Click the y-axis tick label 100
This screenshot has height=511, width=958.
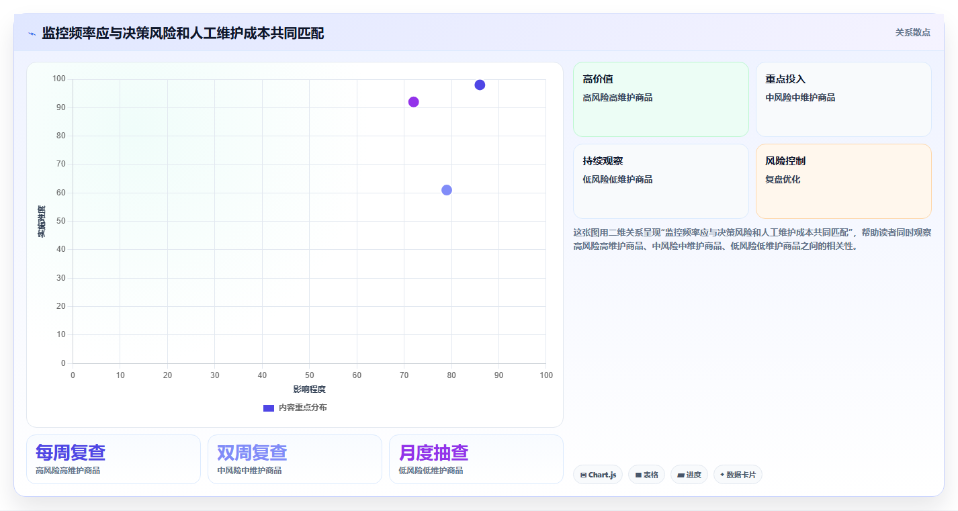(x=58, y=79)
